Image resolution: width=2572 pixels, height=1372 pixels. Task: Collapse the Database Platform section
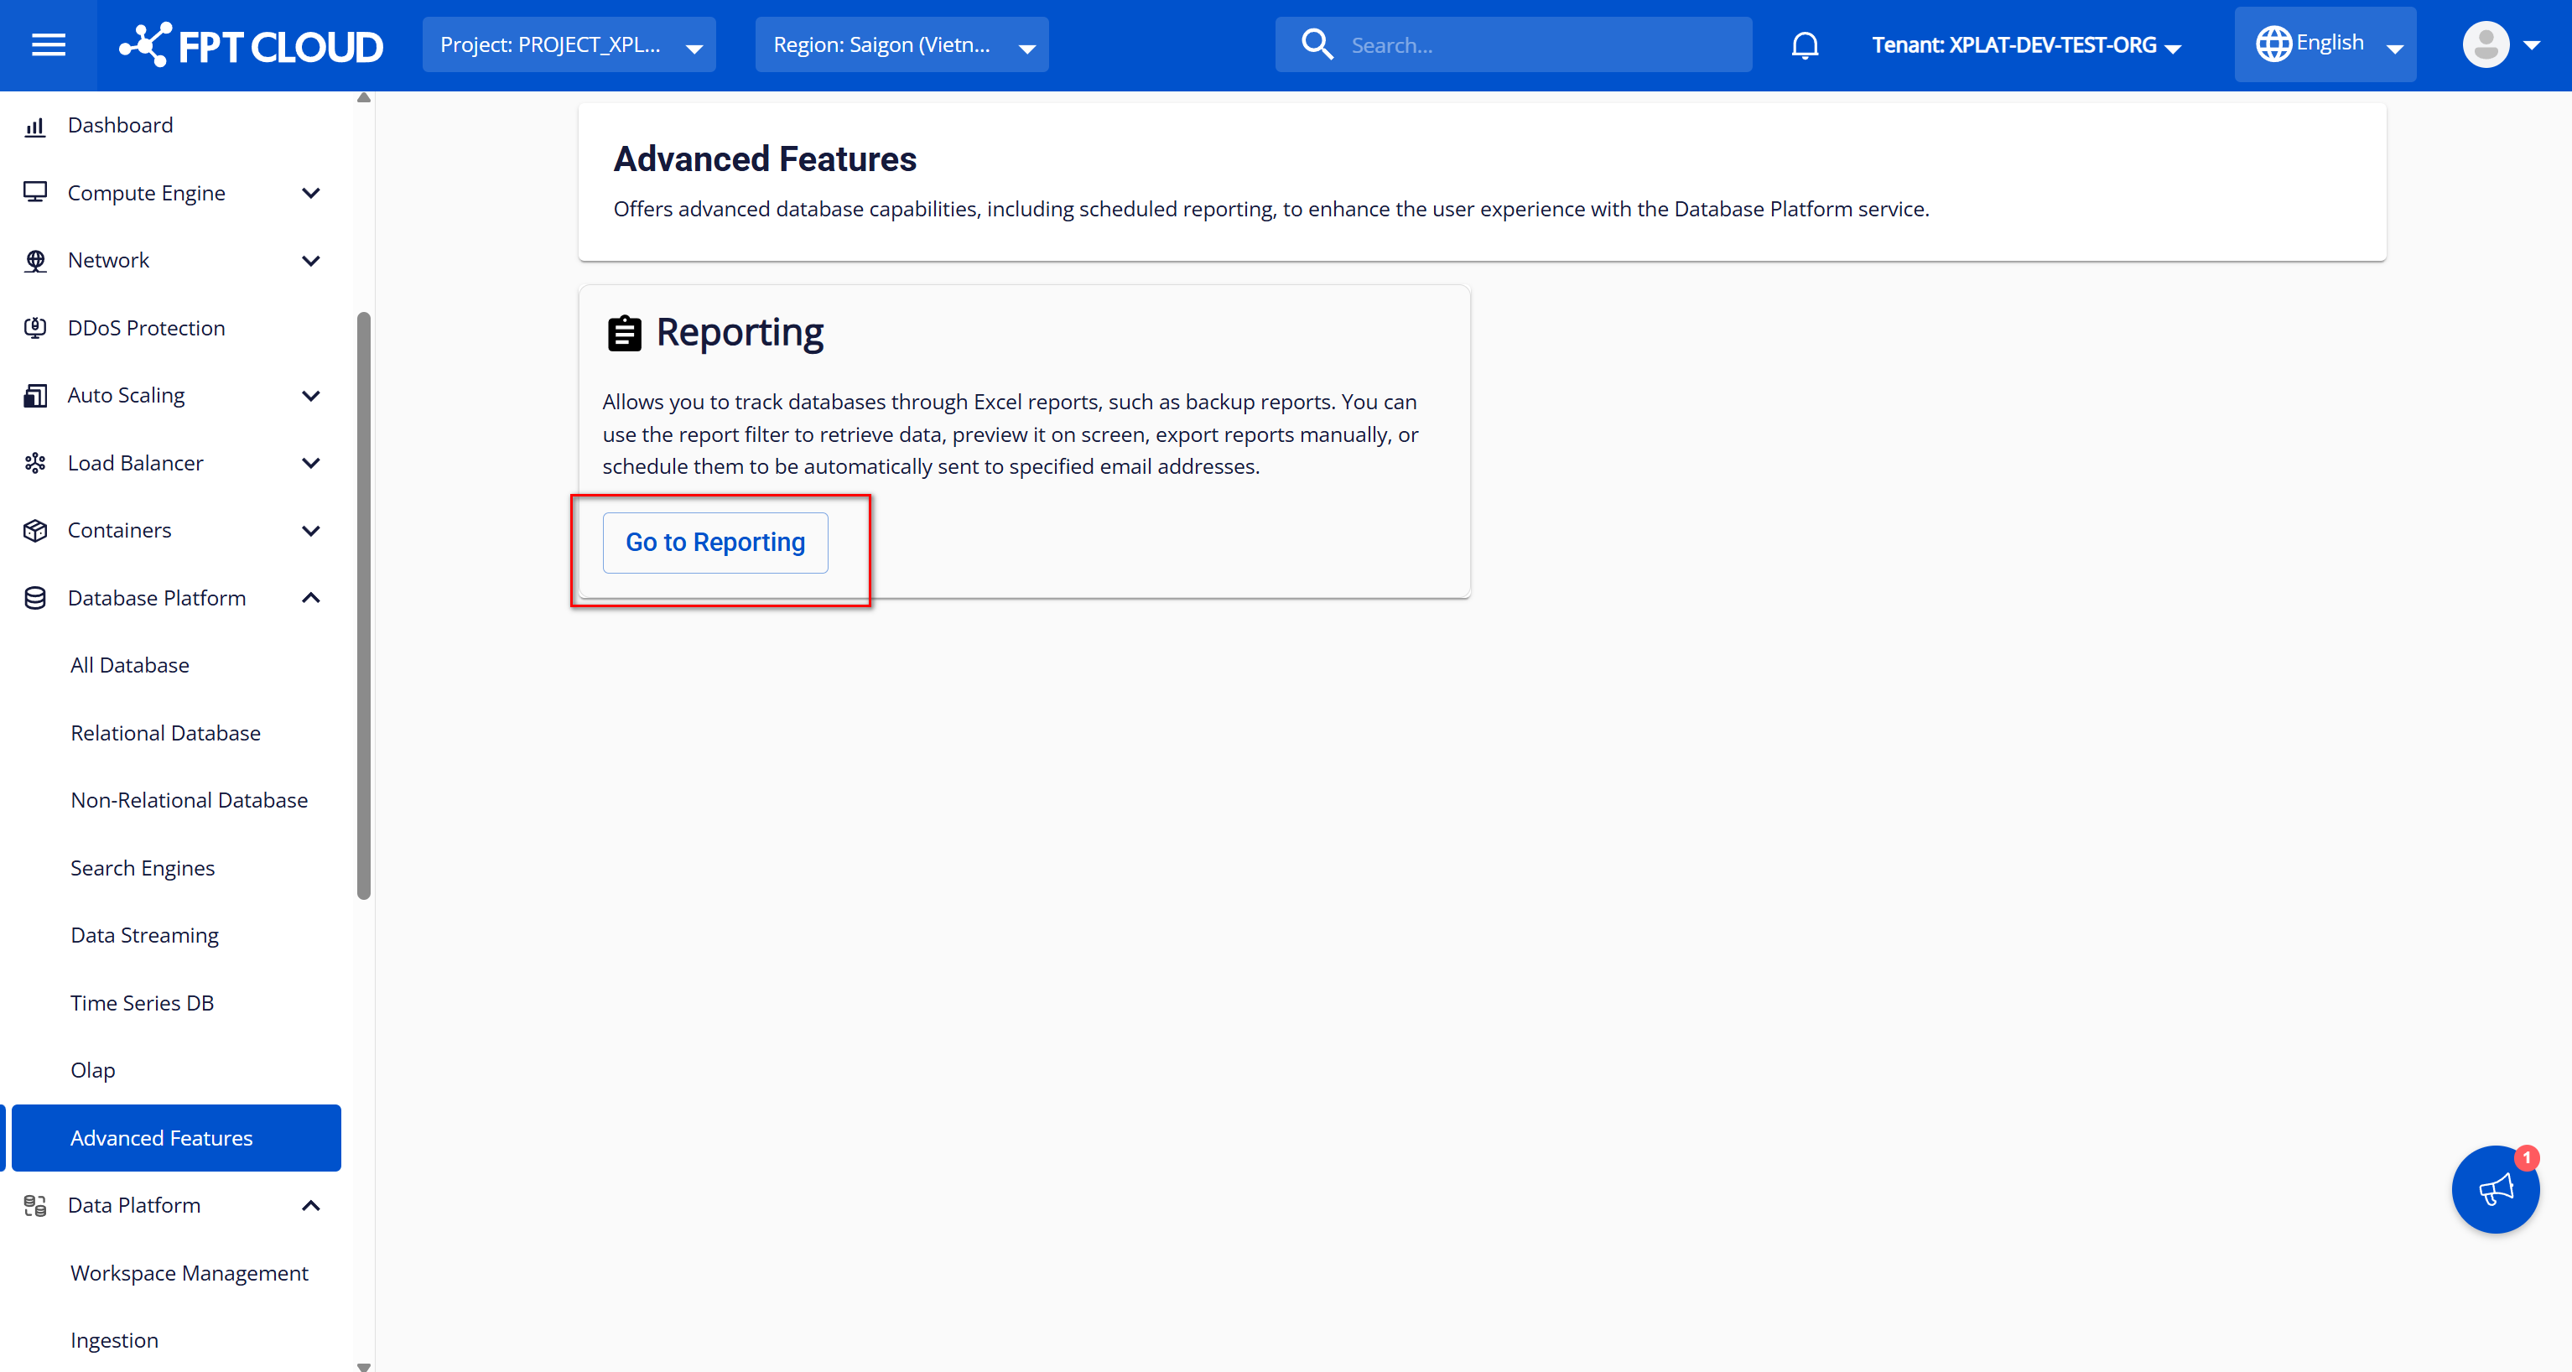pos(310,597)
